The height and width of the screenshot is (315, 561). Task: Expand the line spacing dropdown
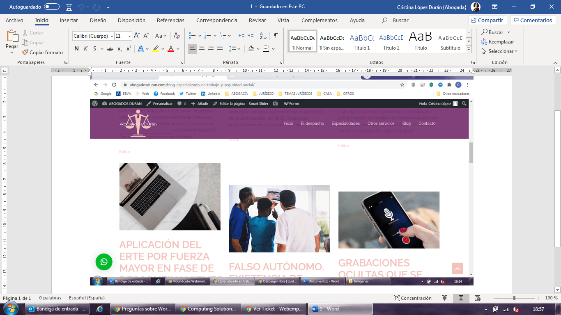click(239, 49)
